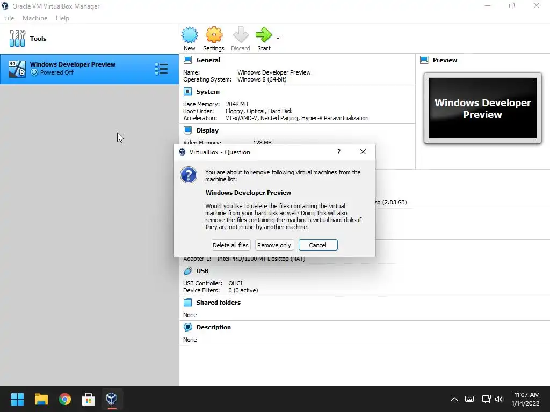Image resolution: width=550 pixels, height=412 pixels.
Task: Open Microsoft Store from the taskbar
Action: (x=89, y=399)
